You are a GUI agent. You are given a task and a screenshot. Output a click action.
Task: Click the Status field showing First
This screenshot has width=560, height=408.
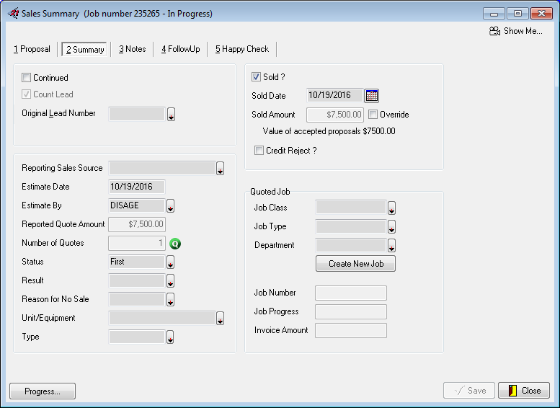(x=137, y=262)
